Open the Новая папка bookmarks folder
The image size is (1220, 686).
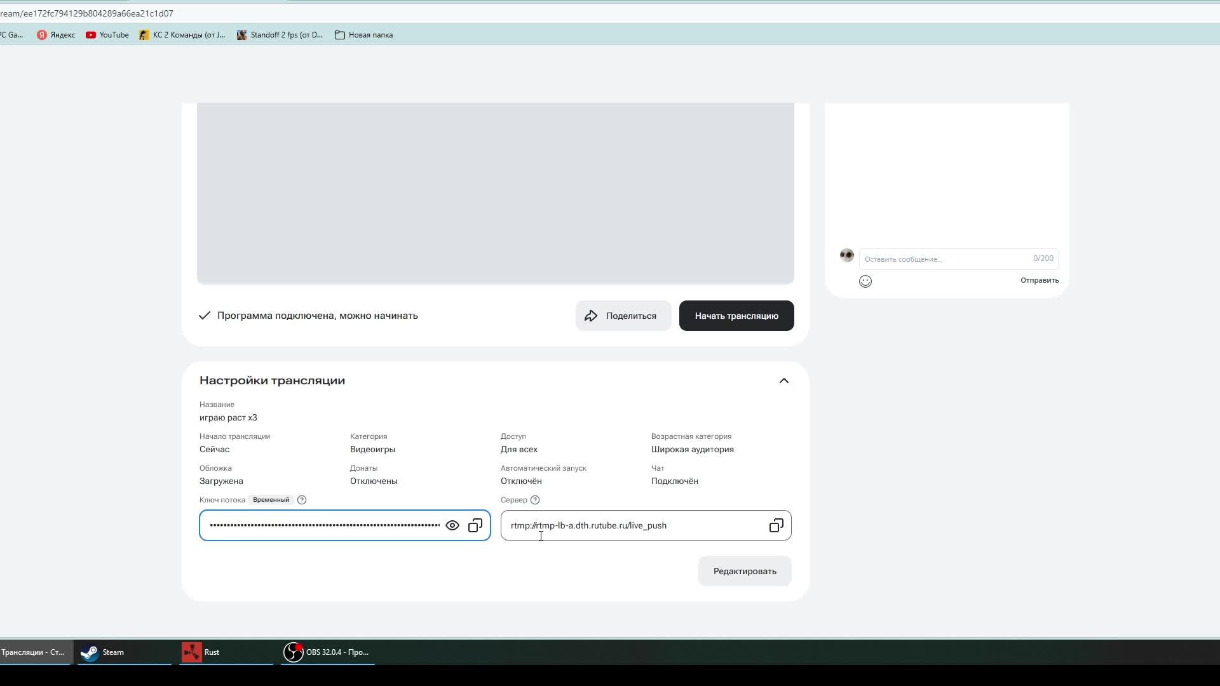[x=363, y=35]
